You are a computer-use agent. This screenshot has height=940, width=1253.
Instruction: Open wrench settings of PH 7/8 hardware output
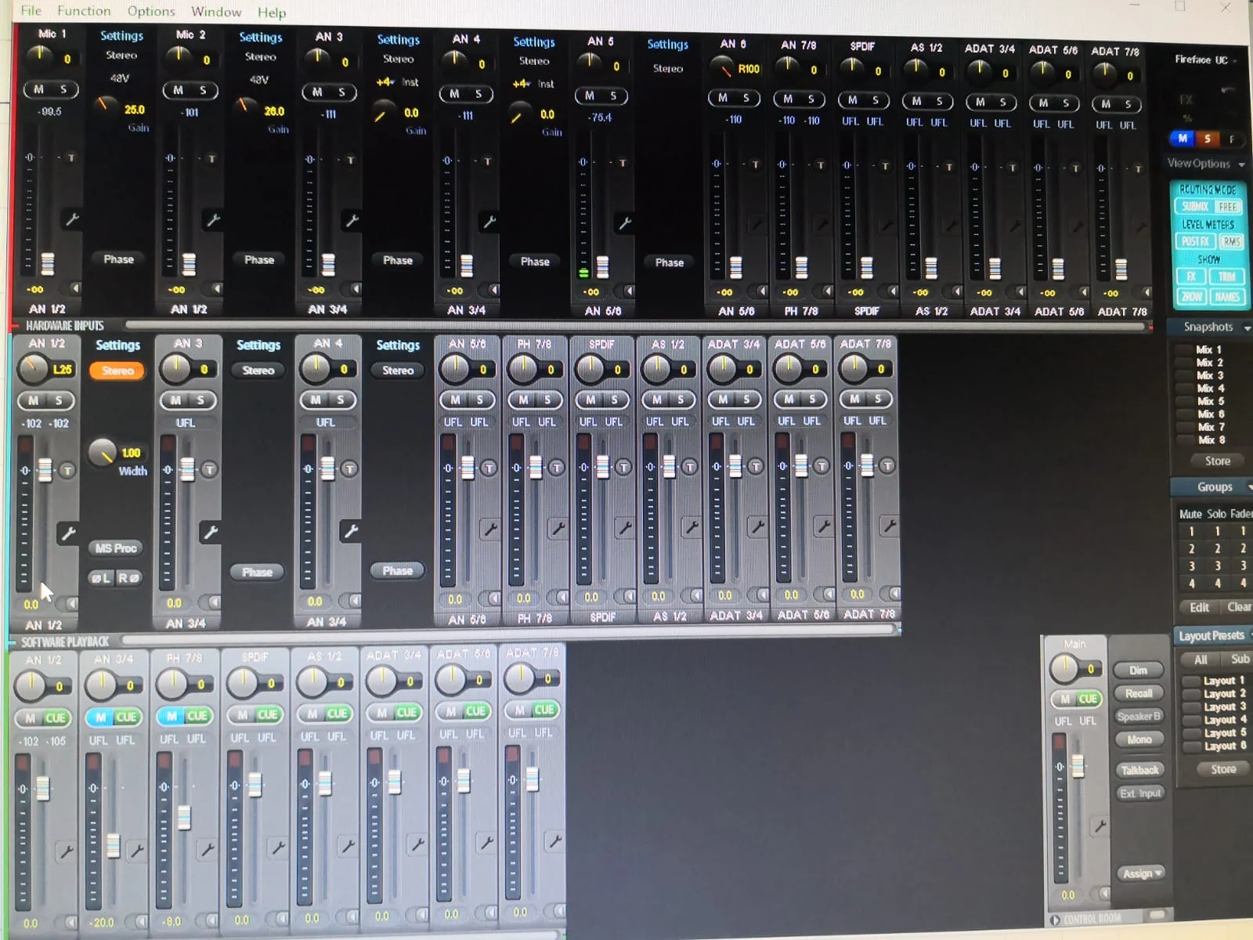tap(558, 528)
